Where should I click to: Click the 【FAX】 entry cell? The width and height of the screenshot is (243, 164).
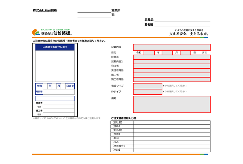click(172, 142)
